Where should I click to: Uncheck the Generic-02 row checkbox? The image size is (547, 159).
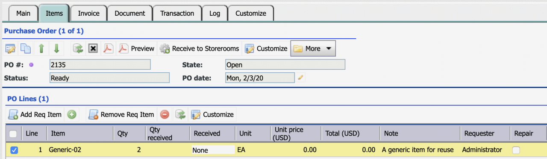point(14,150)
